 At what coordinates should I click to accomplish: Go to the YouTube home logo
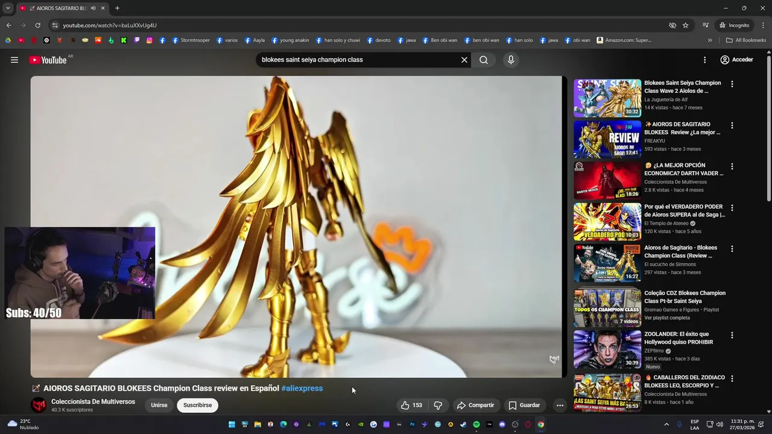pos(48,60)
